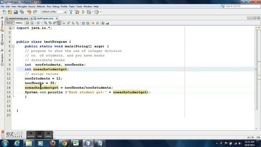The width and height of the screenshot is (261, 147).
Task: Open the Services side panel
Action: (2, 39)
